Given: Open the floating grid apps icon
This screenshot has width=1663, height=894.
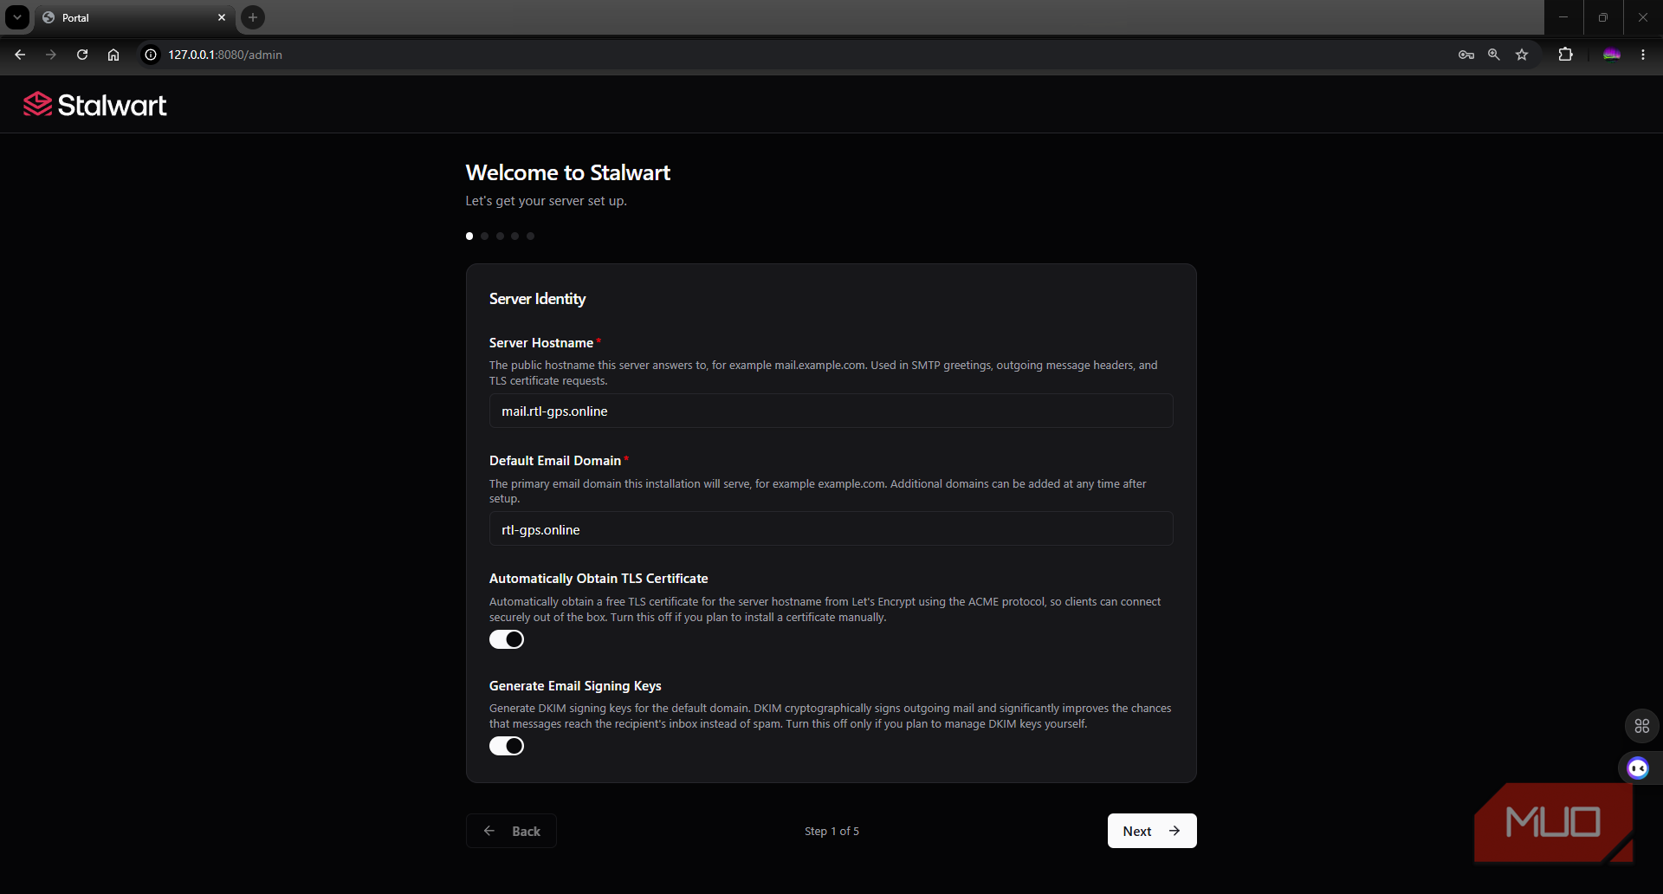Looking at the screenshot, I should (1641, 726).
